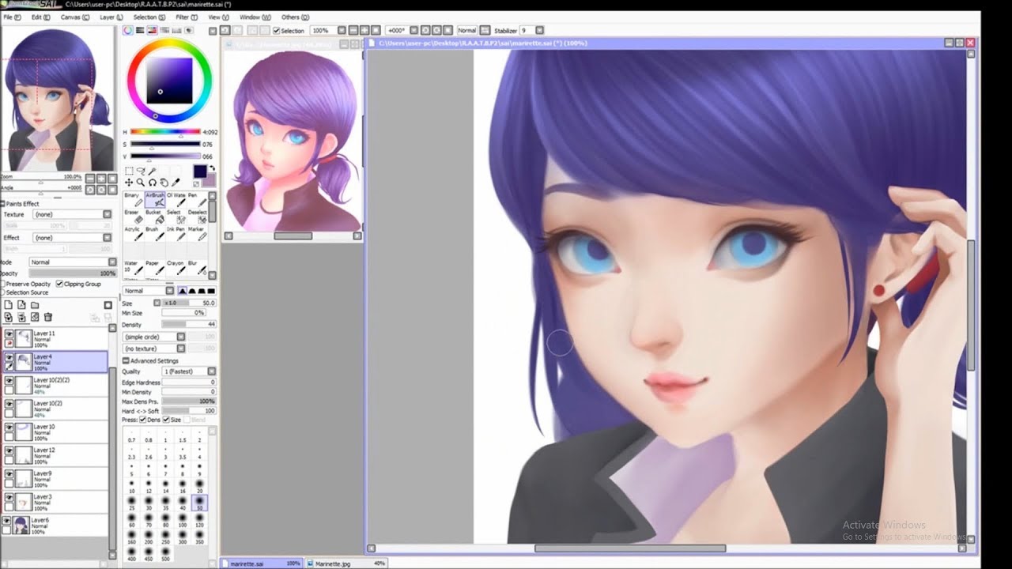Screen dimensions: 1012x569
Task: Toggle pressure Dens checkbox
Action: click(x=142, y=420)
